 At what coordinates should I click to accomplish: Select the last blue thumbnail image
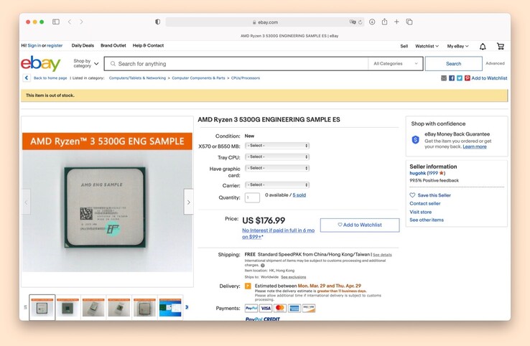click(x=170, y=307)
